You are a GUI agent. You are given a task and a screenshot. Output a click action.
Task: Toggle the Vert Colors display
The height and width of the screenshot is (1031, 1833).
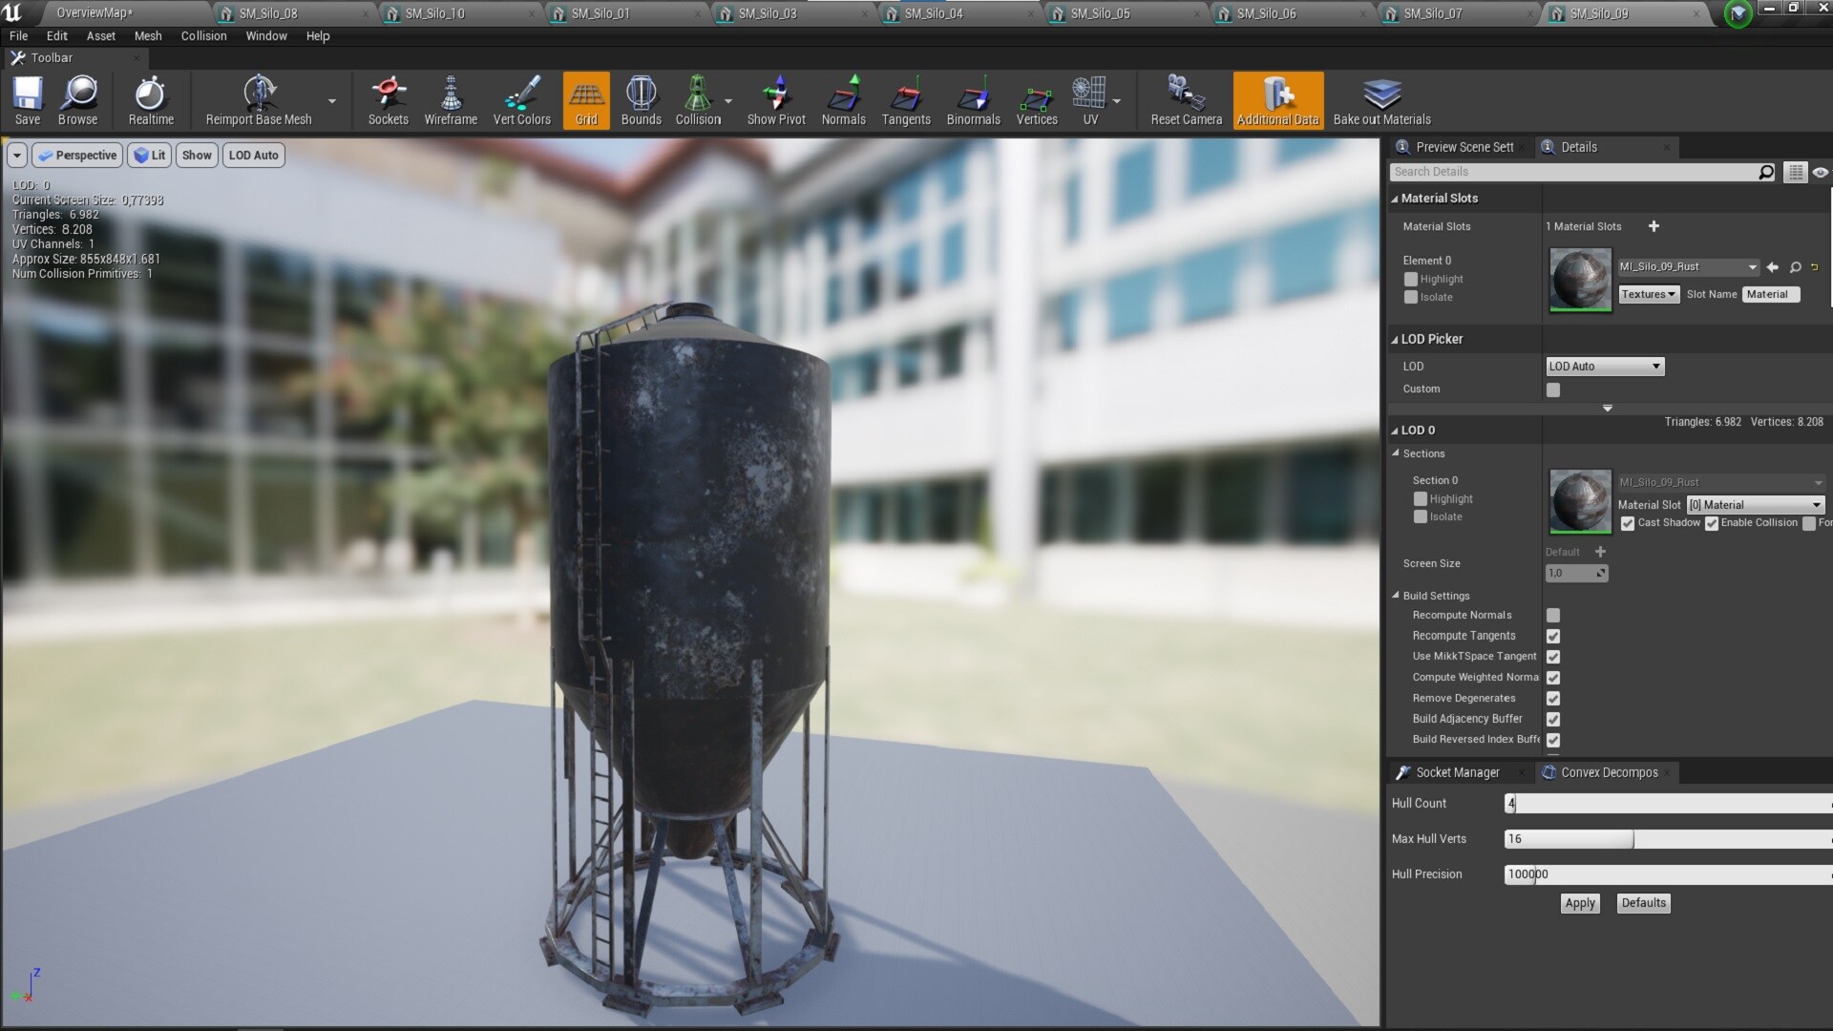(x=521, y=100)
